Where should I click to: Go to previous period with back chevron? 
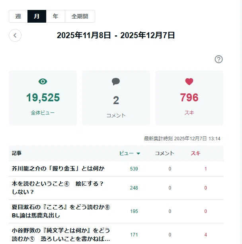coord(15,35)
